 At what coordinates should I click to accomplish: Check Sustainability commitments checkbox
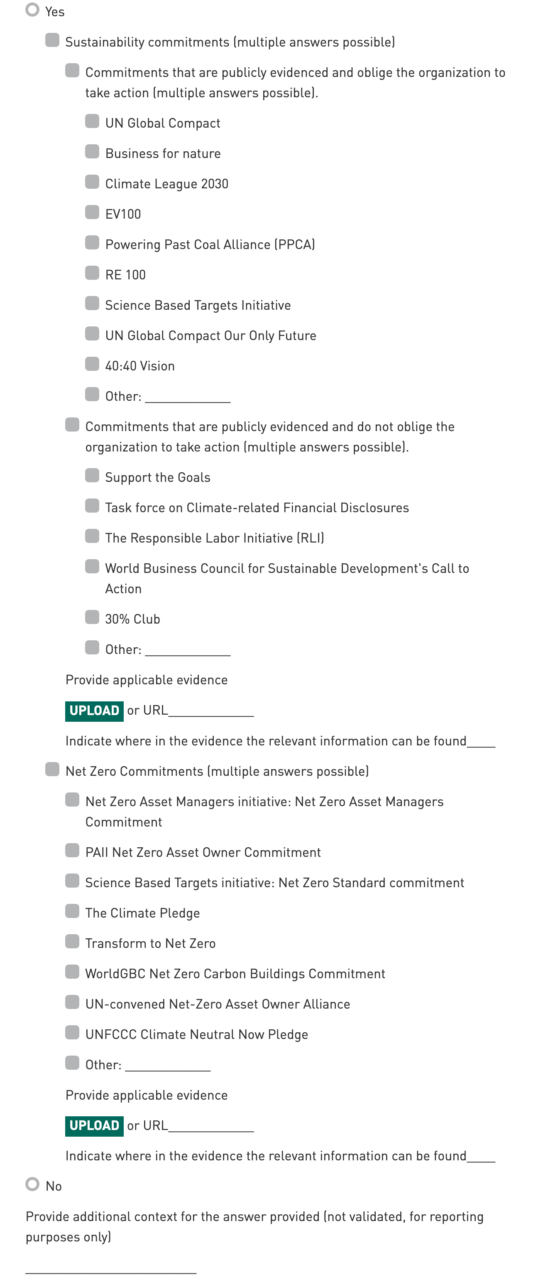(x=52, y=40)
